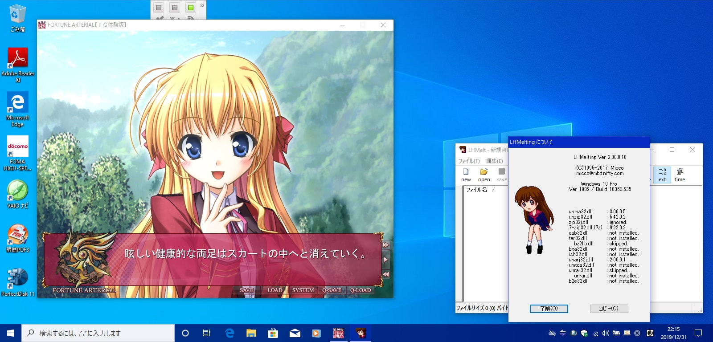Click the new archive icon in LHMelt
Screen dimensions: 713x342
(466, 175)
